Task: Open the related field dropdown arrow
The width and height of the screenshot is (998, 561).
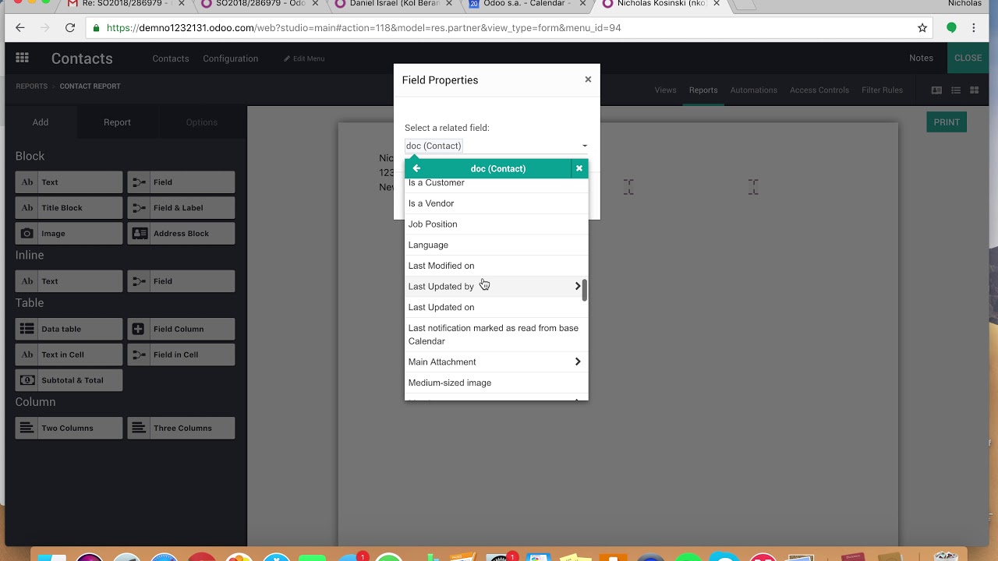Action: 585,146
